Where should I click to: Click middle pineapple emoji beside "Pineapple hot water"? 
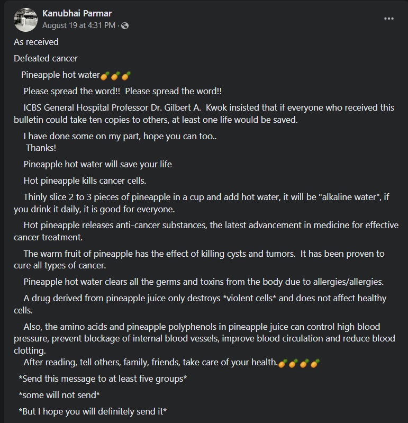click(x=115, y=75)
